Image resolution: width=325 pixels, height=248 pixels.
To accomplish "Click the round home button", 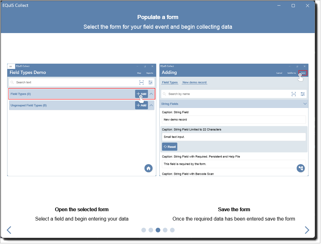I will 148,168.
